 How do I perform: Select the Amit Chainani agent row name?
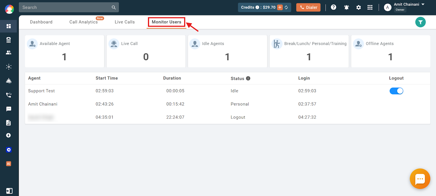point(43,104)
